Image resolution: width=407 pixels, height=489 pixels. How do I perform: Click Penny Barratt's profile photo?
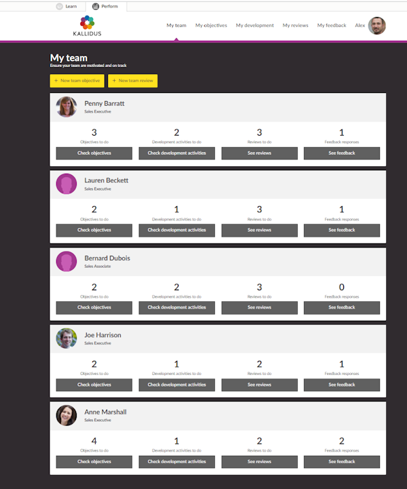(x=66, y=106)
